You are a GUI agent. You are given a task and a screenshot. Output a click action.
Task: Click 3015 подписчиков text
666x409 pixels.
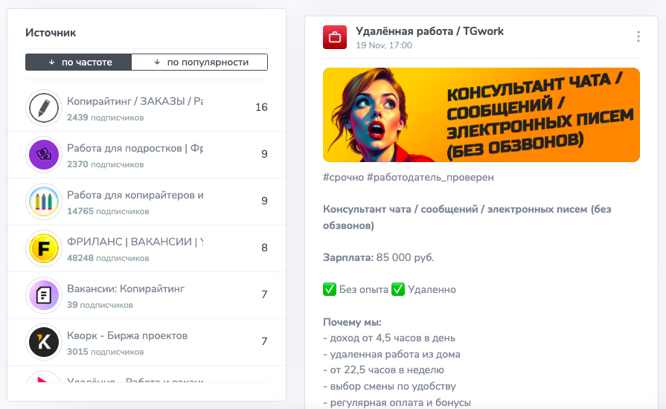click(x=106, y=352)
